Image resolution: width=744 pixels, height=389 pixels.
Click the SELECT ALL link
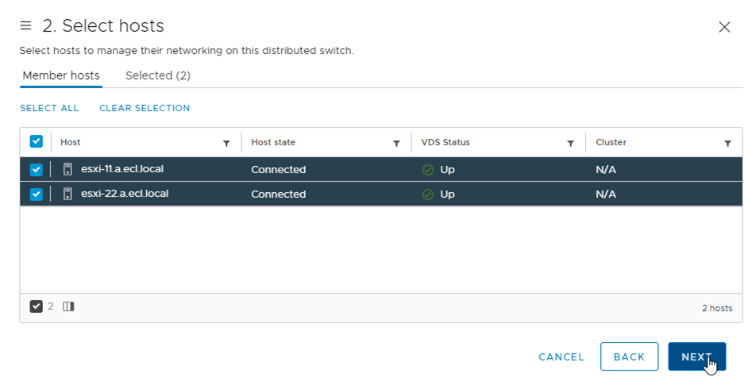click(x=49, y=108)
